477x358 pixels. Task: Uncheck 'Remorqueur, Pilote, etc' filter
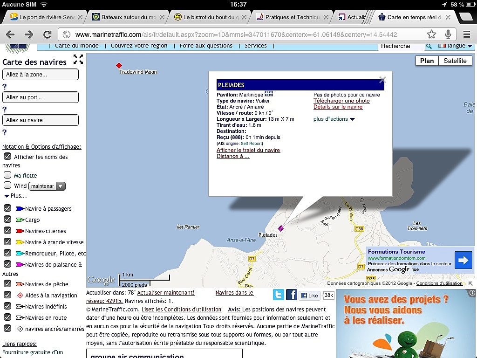[x=7, y=253]
